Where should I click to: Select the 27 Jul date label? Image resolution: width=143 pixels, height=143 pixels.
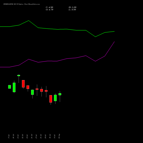tap(36, 136)
